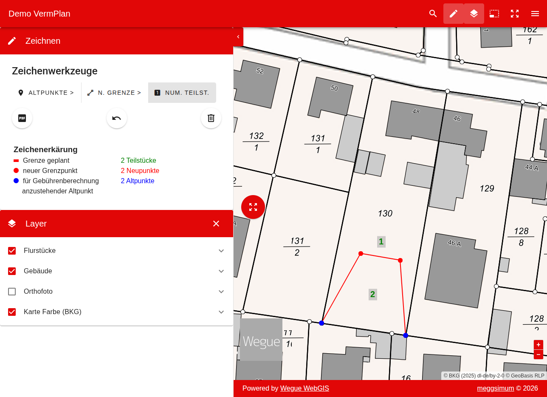Click the red round zoom-to-extent map button
The width and height of the screenshot is (547, 397).
coord(253,207)
